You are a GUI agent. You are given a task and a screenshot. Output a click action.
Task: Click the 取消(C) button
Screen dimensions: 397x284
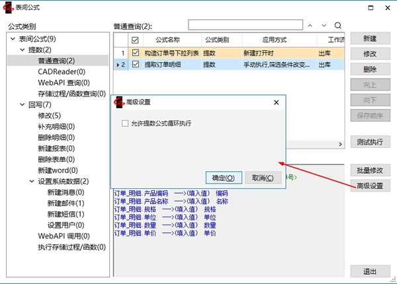[x=263, y=178]
